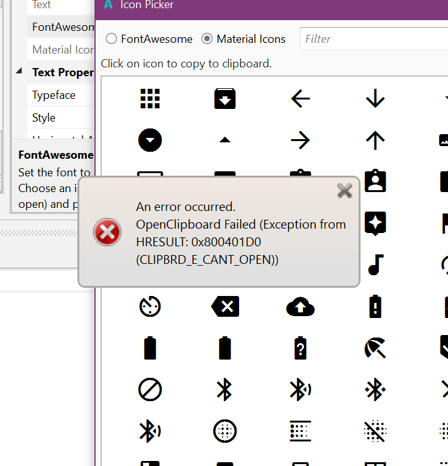The width and height of the screenshot is (448, 466).
Task: Select the Material Icon property row
Action: (x=60, y=50)
